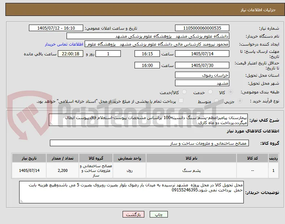Select the کالا radio button
Viewport: 285px width, 224px height.
coord(230,92)
